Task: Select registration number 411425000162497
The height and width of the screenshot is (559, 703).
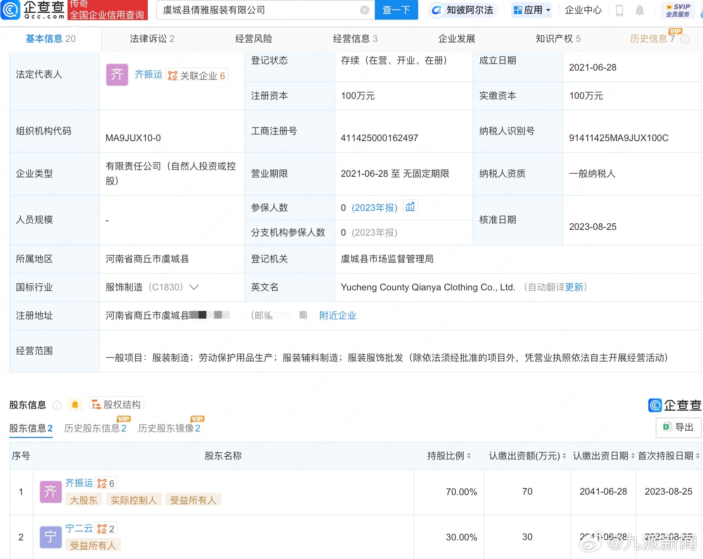Action: pyautogui.click(x=379, y=138)
